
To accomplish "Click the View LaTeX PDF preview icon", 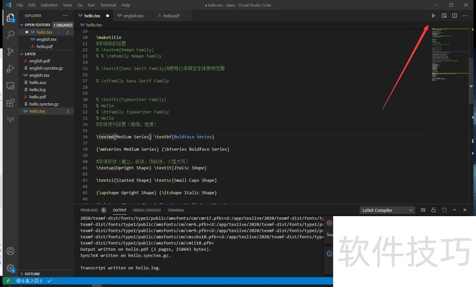I will pyautogui.click(x=444, y=15).
